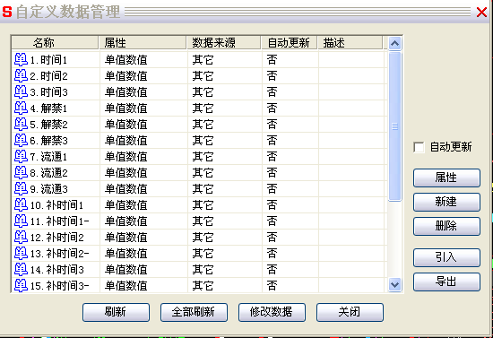Click the red S logo in title bar
Image resolution: width=493 pixels, height=338 pixels.
[x=7, y=12]
